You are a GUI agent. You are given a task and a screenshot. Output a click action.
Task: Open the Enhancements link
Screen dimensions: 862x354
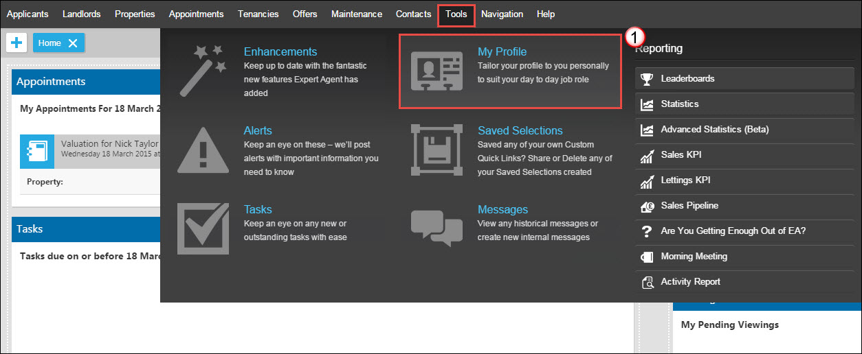[x=280, y=51]
